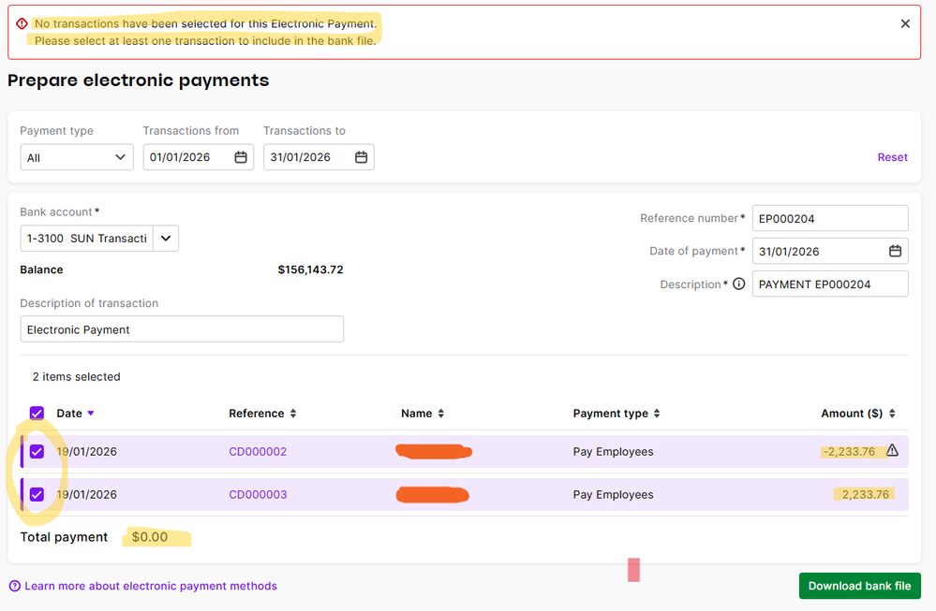Click the Reference number input field
936x611 pixels.
click(829, 218)
